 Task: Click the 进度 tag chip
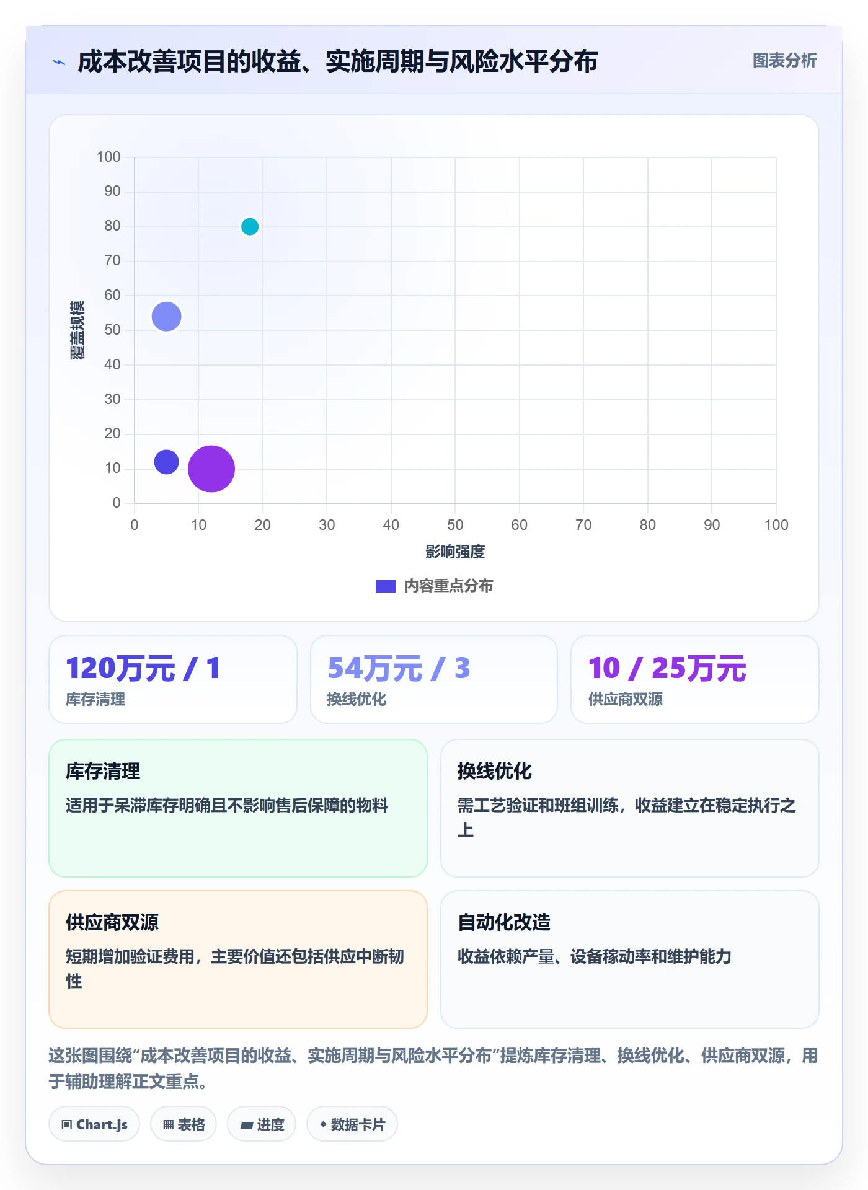262,1124
